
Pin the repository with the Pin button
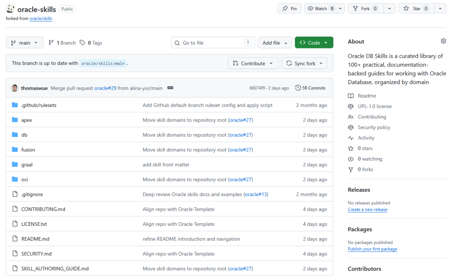[290, 8]
